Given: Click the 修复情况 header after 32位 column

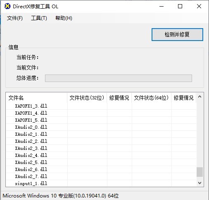Looking at the screenshot, I should (x=119, y=98).
